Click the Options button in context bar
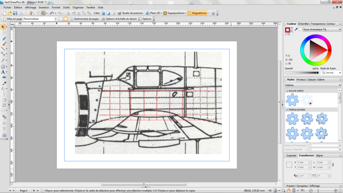The height and width of the screenshot is (193, 343). [x=145, y=19]
